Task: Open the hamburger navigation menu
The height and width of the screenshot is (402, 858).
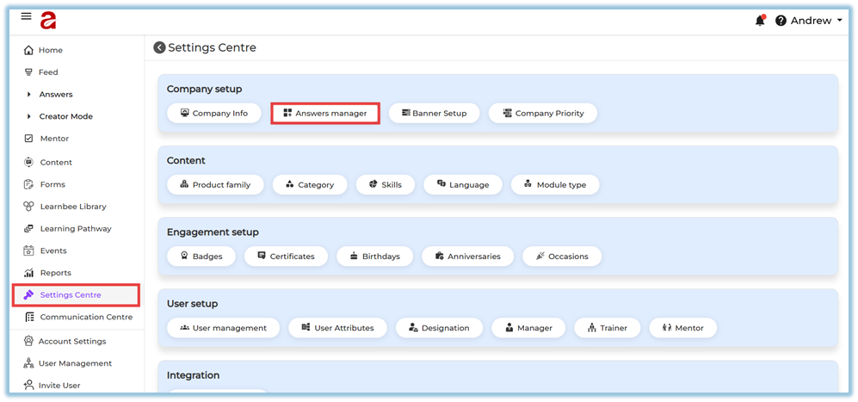Action: coord(26,17)
